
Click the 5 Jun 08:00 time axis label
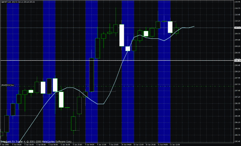[x=17, y=144]
